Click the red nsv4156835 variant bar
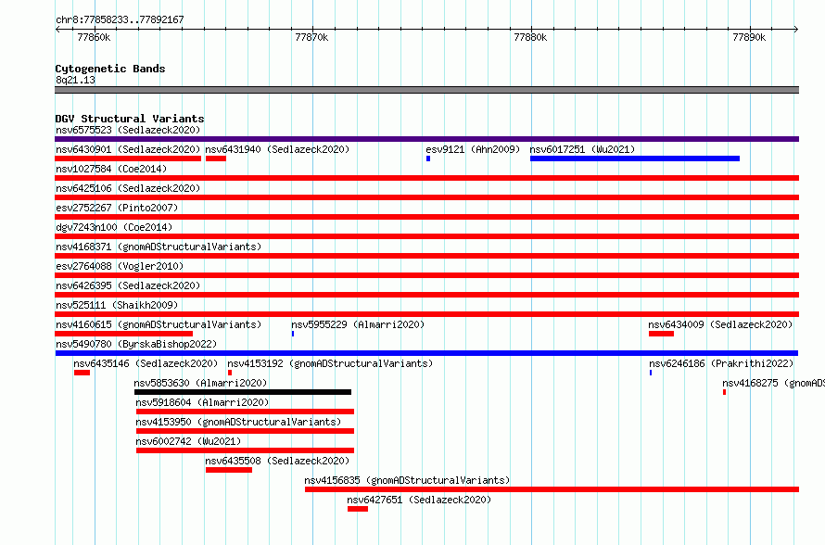Image resolution: width=825 pixels, height=545 pixels. click(x=552, y=489)
